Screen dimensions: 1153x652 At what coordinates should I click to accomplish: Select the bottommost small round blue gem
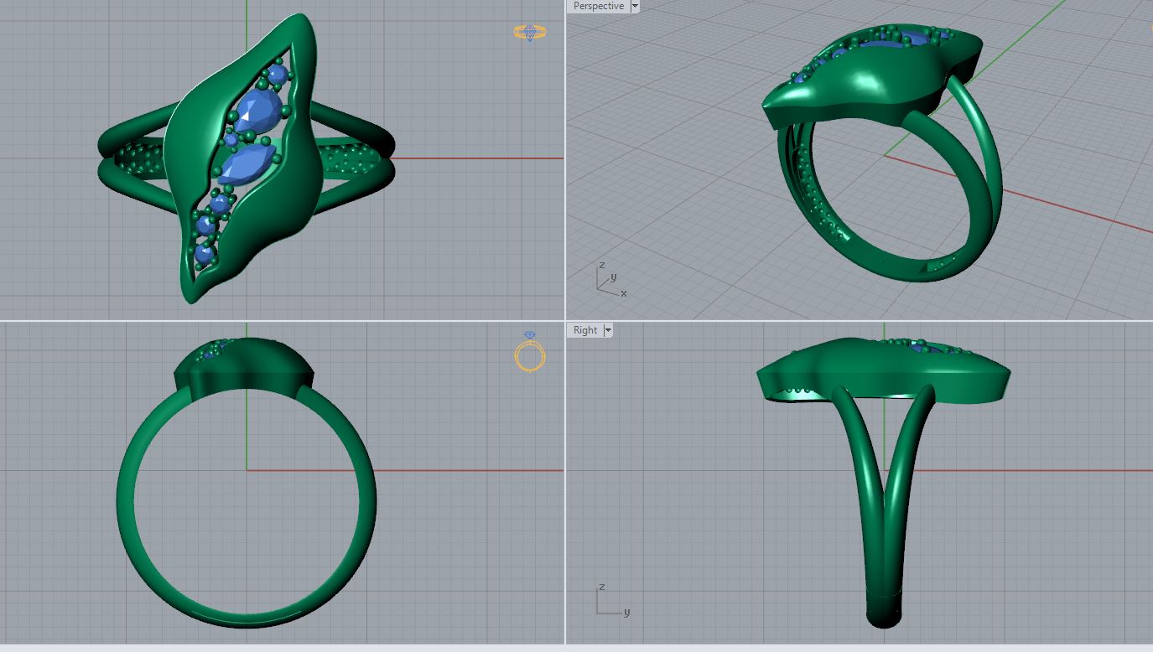click(204, 252)
